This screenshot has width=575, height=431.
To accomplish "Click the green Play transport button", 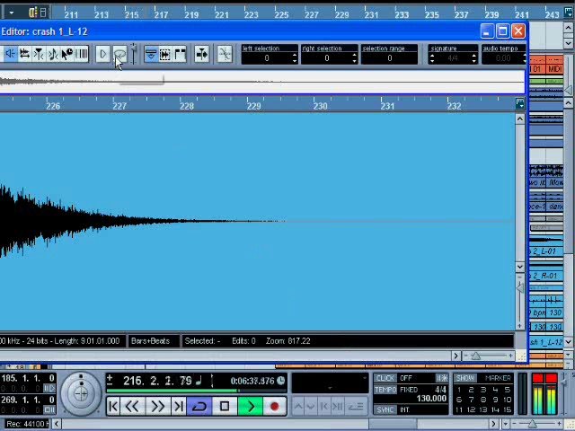I will 250,407.
